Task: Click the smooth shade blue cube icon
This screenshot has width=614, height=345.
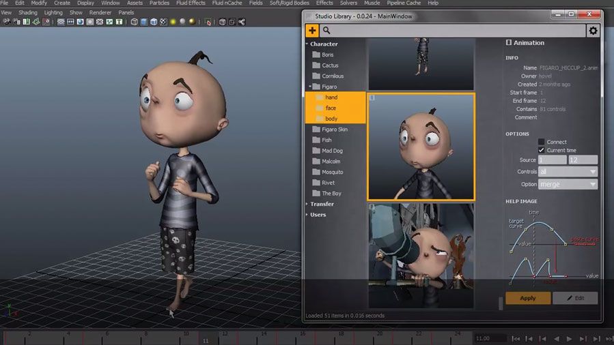Action: [143, 22]
